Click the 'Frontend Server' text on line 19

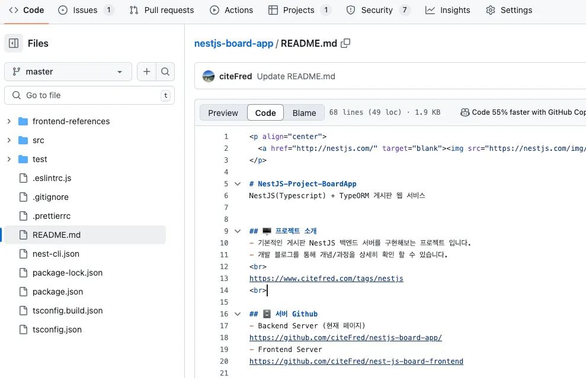[x=290, y=350]
